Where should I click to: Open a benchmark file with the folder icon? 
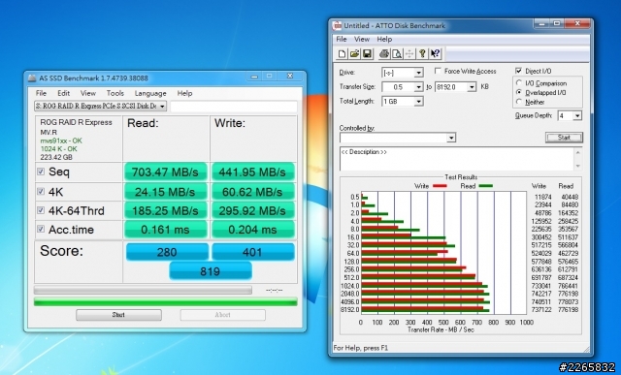(x=354, y=54)
